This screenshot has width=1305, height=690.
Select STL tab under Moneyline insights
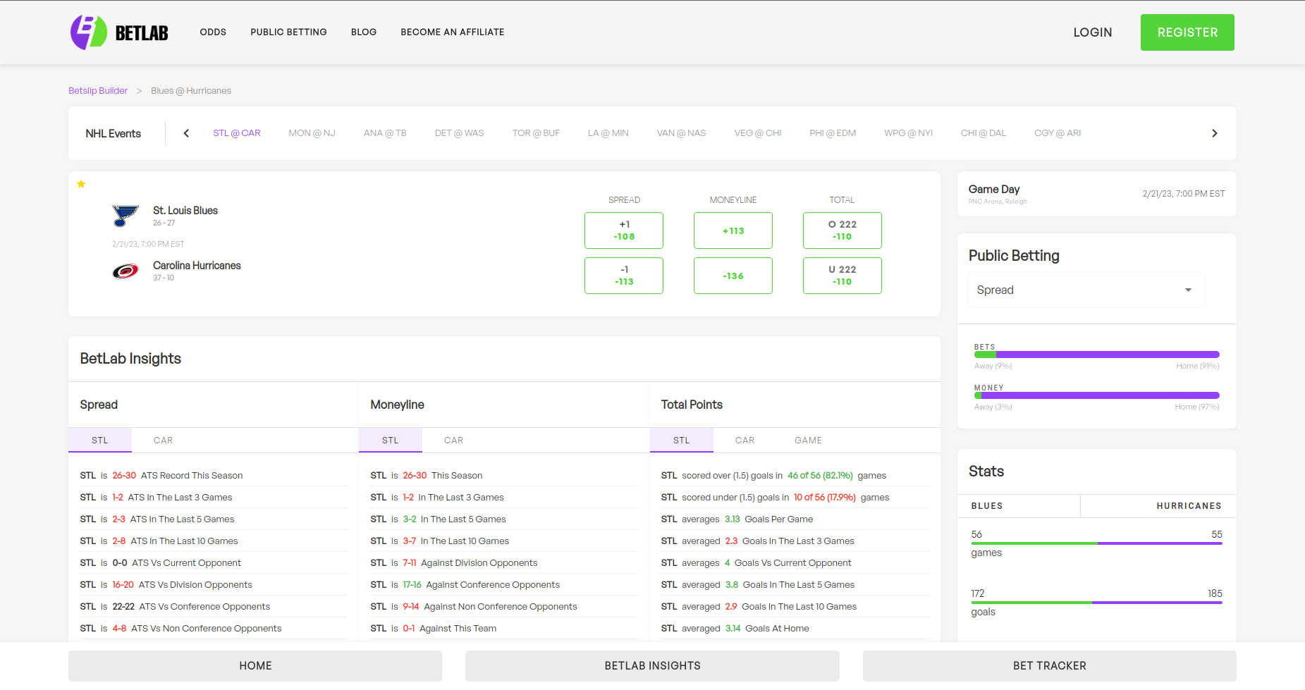391,441
